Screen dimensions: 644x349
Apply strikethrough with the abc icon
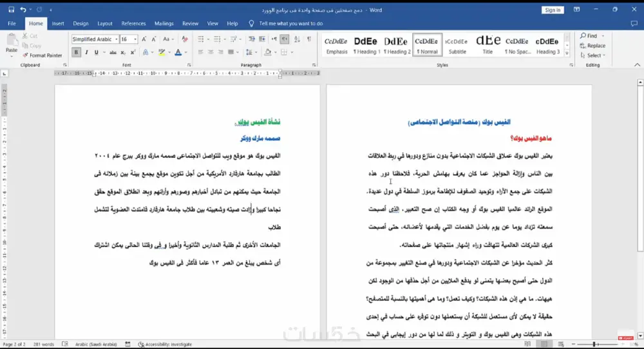(x=113, y=53)
